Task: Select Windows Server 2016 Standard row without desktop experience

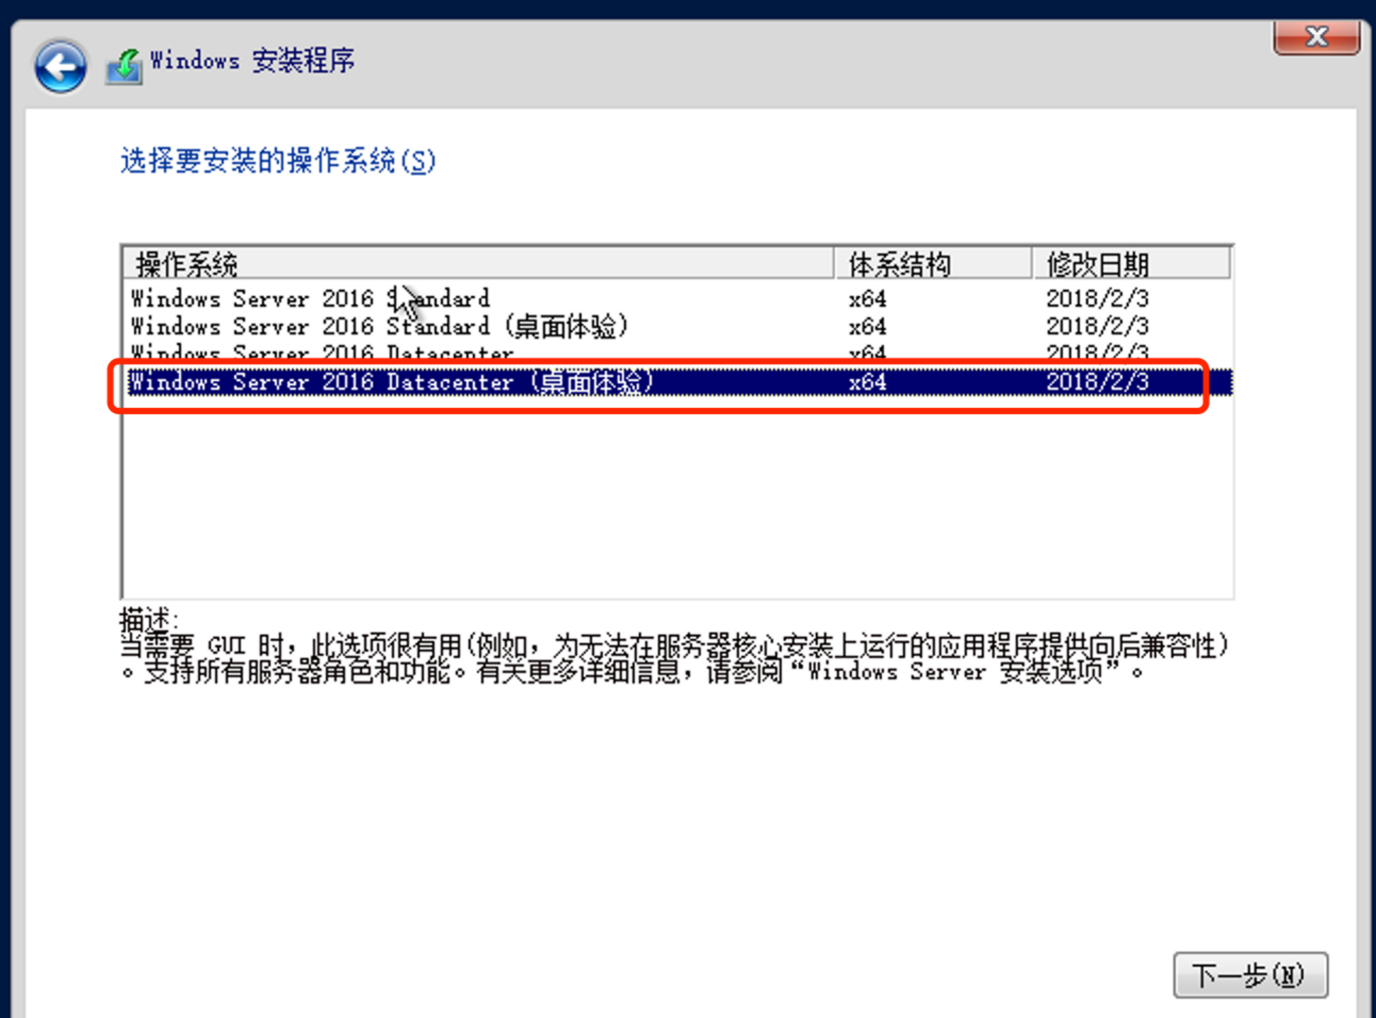Action: [x=677, y=298]
